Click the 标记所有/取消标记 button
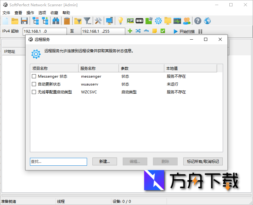Viewport: 253px width, 205px height. [202, 162]
